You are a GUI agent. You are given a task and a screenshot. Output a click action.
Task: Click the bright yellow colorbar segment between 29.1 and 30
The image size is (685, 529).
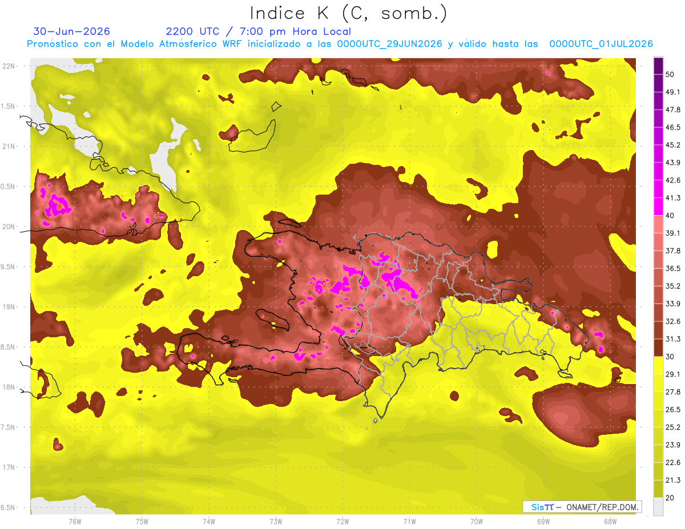click(x=659, y=365)
